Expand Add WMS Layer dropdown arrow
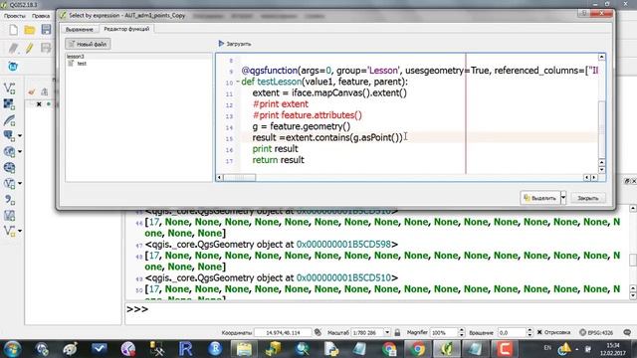The image size is (637, 358). coord(20,152)
